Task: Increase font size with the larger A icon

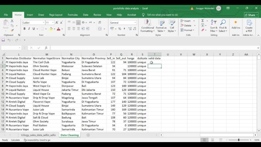Action: click(x=57, y=22)
